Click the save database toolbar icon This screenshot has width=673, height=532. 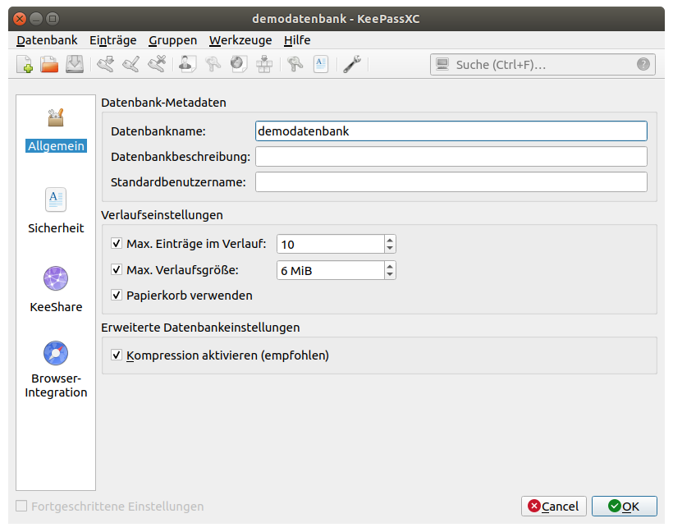click(x=75, y=65)
